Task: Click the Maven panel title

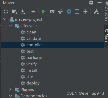Action: pos(9,3)
